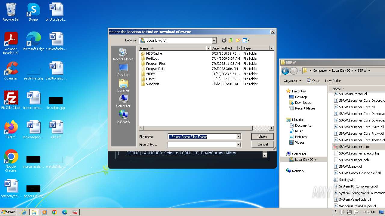Click the horizontal scrollbar right arrow in dialog

coord(272,128)
